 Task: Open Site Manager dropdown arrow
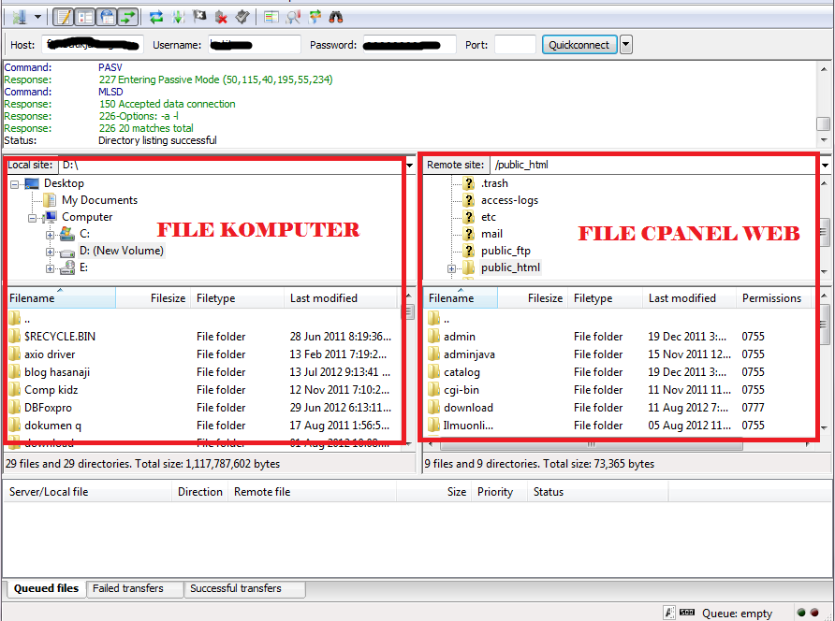[37, 17]
